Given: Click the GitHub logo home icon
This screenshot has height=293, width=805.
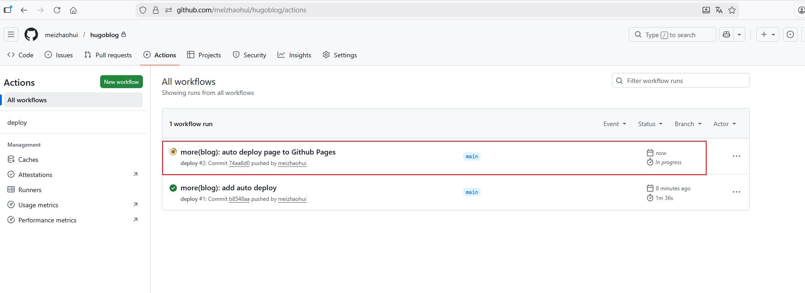Looking at the screenshot, I should [x=31, y=34].
